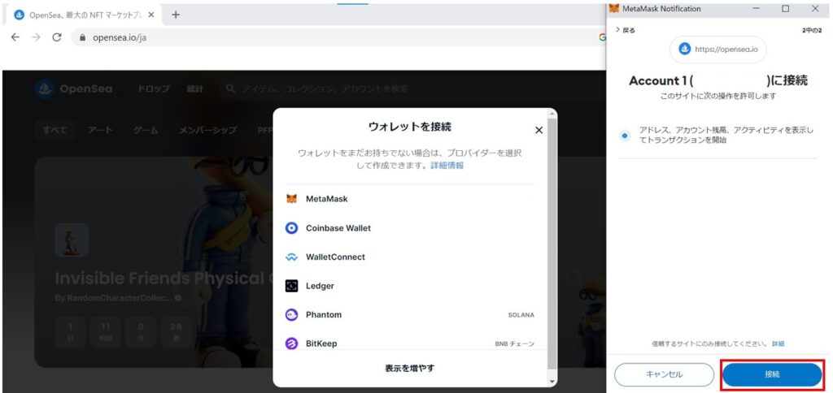
Task: Select the BitKeep row label
Action: [321, 343]
